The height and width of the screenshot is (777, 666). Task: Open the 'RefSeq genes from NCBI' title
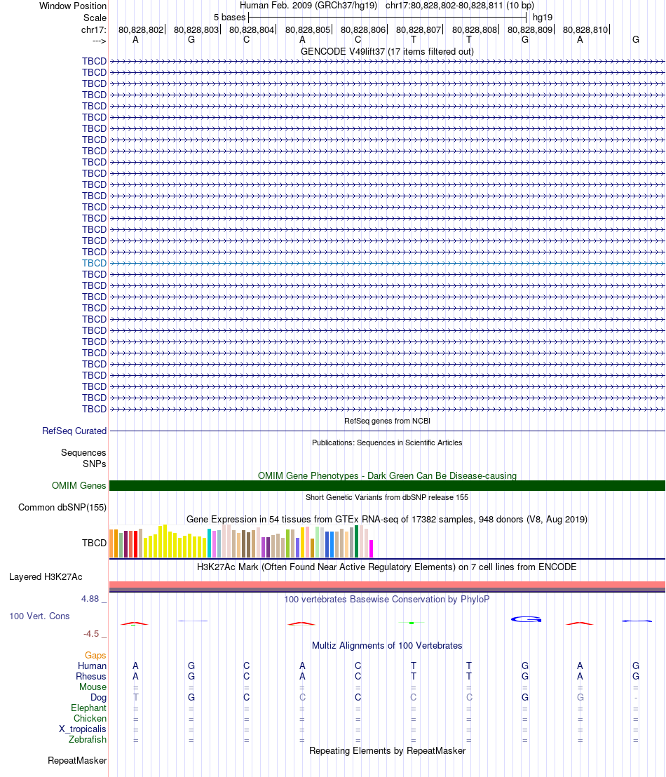(x=387, y=421)
